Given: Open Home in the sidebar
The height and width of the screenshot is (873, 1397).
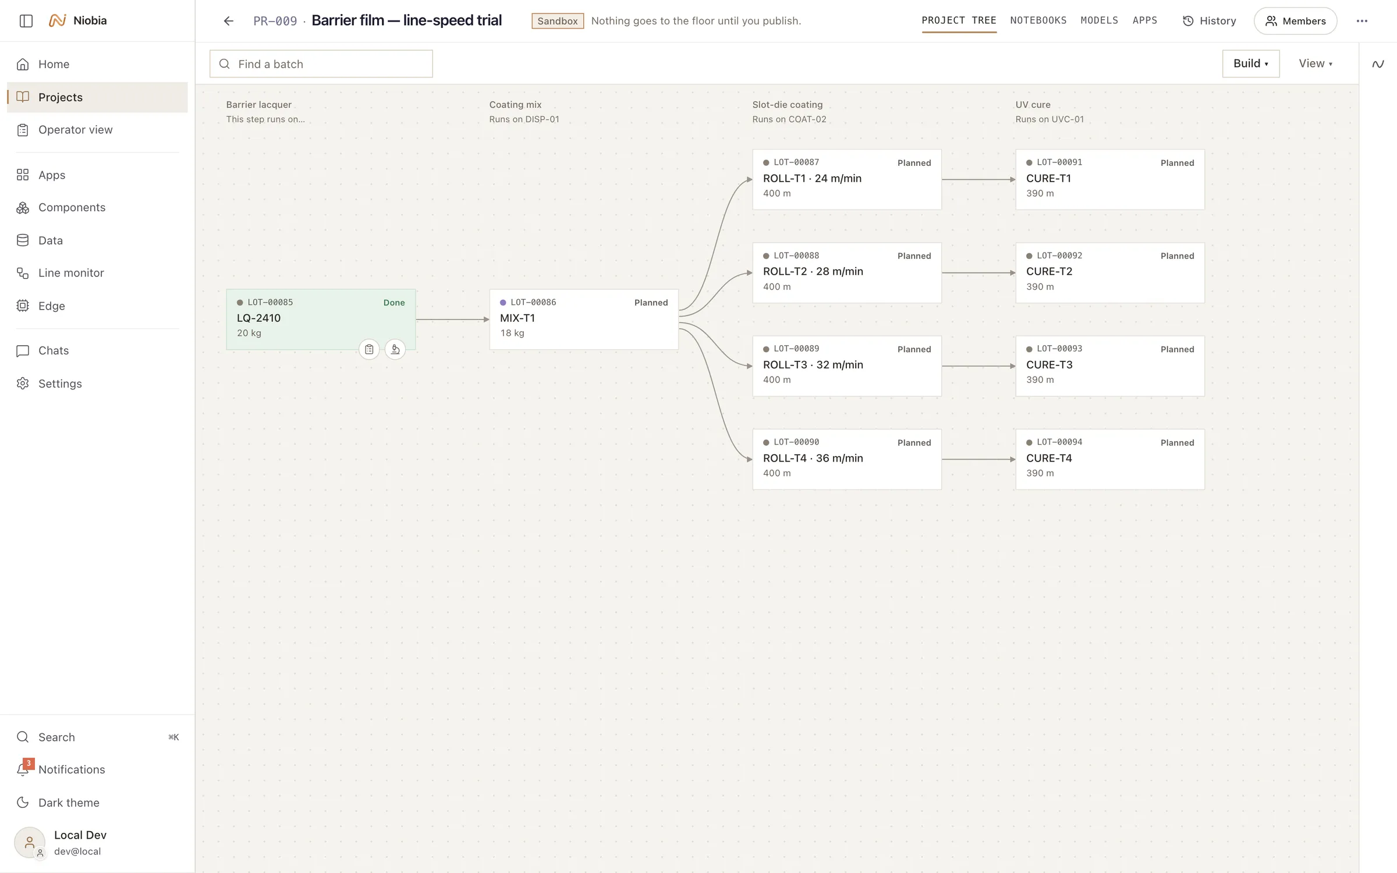Looking at the screenshot, I should [97, 64].
